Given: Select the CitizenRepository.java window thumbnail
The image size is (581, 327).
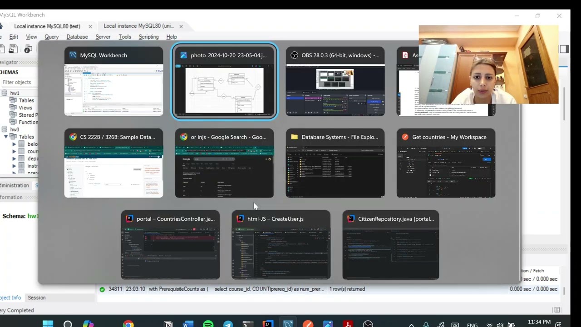Looking at the screenshot, I should pyautogui.click(x=390, y=245).
